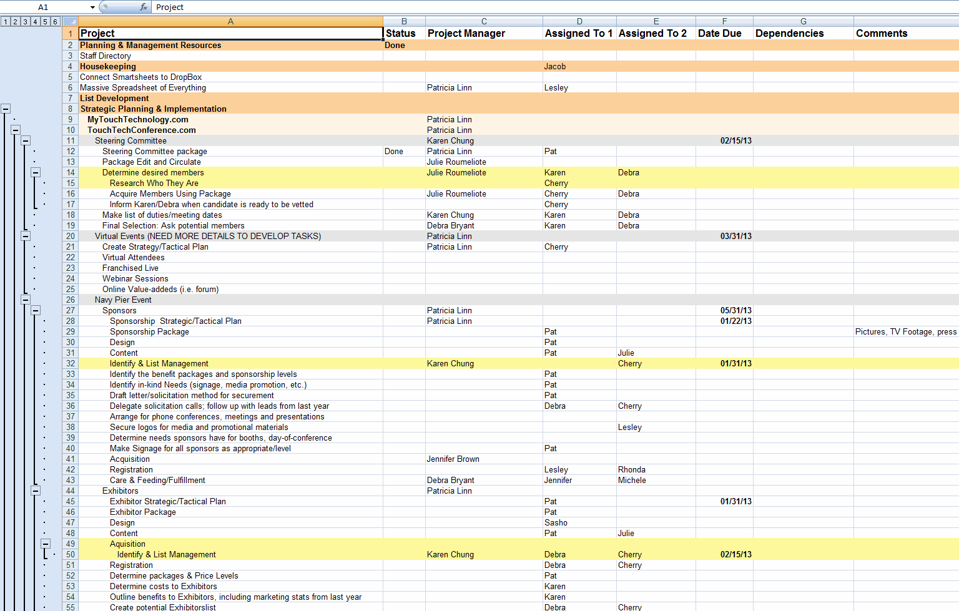The image size is (959, 611).
Task: Click outline level 3 button
Action: point(26,22)
